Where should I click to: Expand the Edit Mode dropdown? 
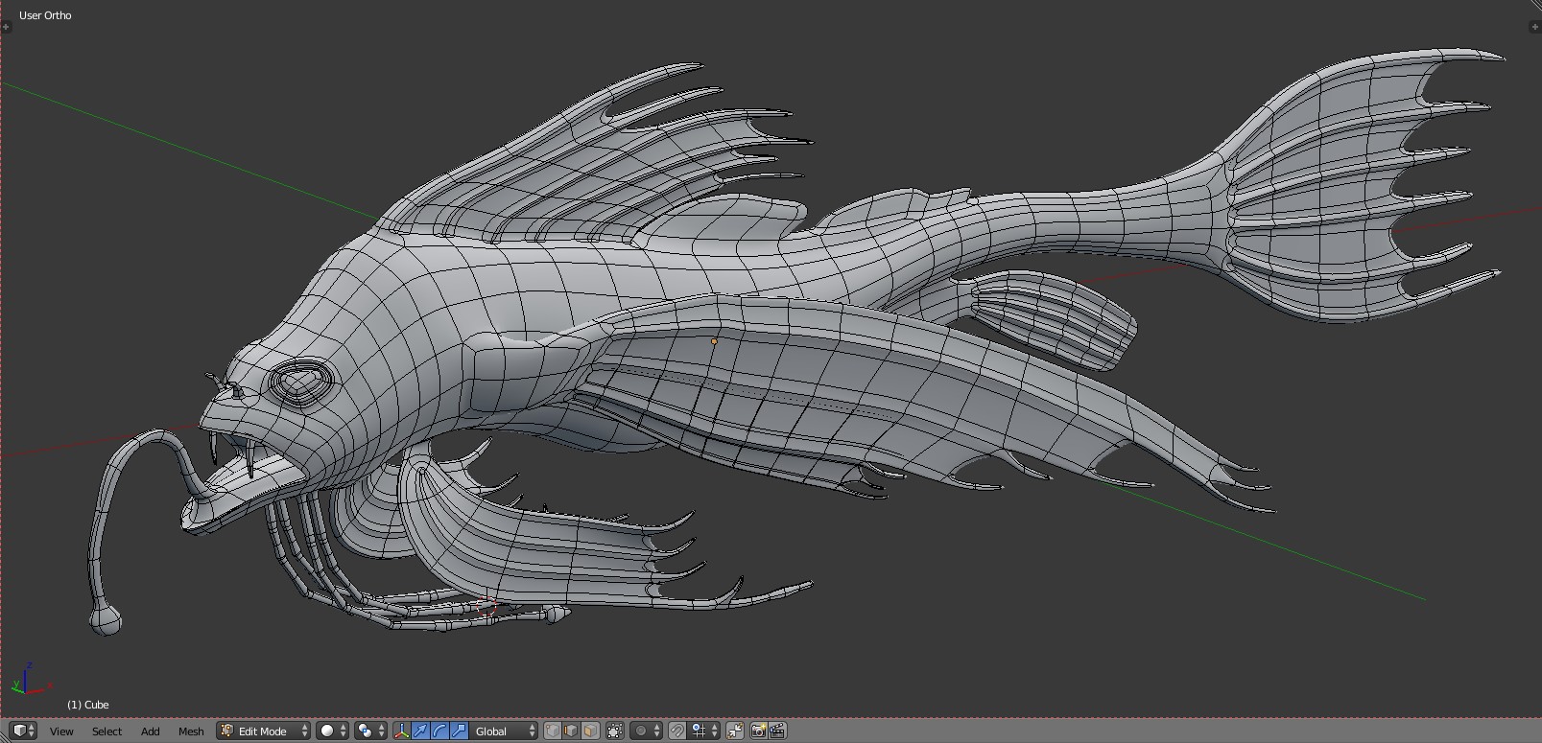(264, 731)
